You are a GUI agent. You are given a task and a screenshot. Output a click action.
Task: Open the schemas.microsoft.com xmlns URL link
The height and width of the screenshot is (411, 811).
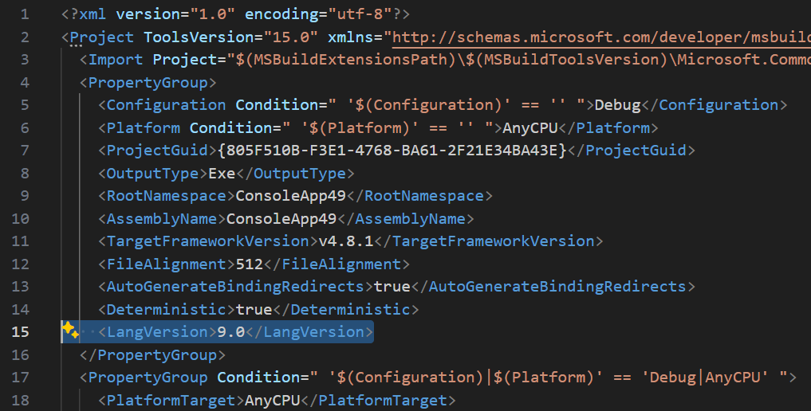(601, 37)
